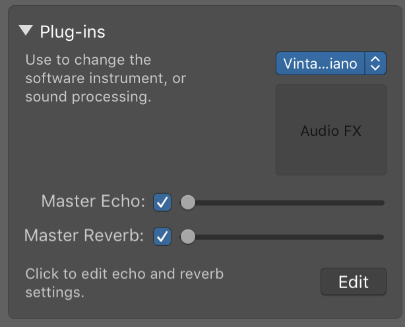Click the Master Reverb slider knob
405x327 pixels.
click(x=188, y=236)
